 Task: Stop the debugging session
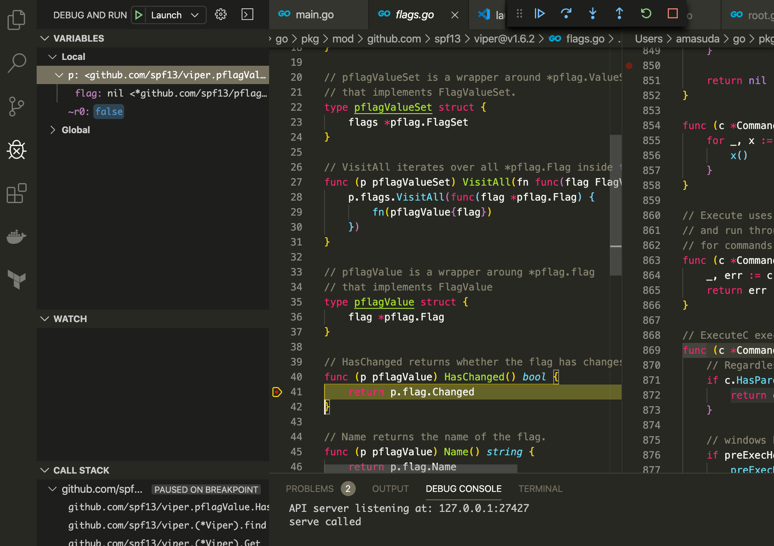673,14
